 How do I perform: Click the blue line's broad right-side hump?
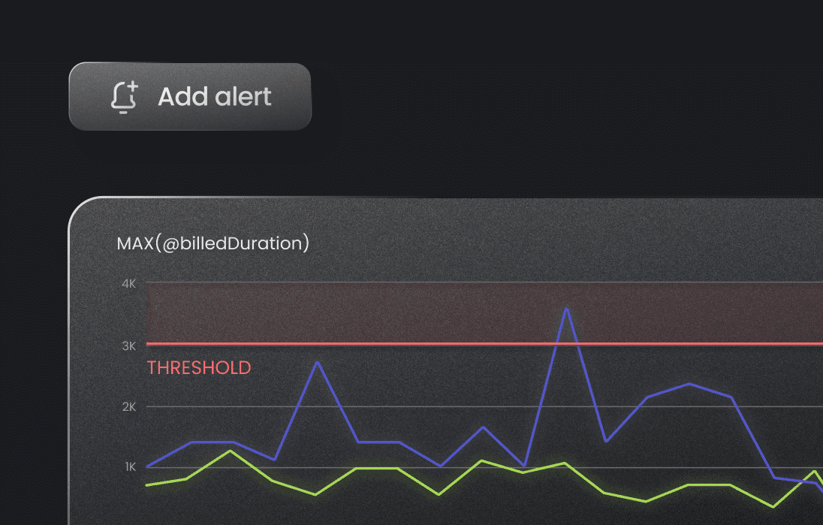tap(689, 385)
